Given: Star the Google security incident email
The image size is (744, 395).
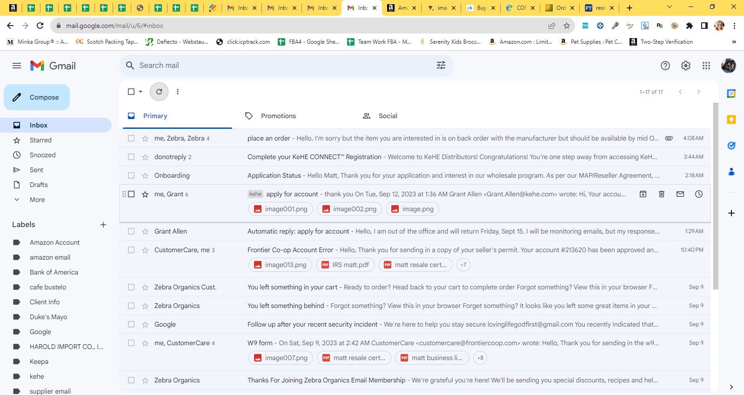Looking at the screenshot, I should click(145, 324).
